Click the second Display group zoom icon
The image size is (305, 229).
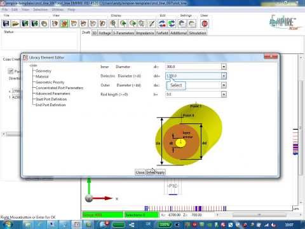[x=123, y=24]
